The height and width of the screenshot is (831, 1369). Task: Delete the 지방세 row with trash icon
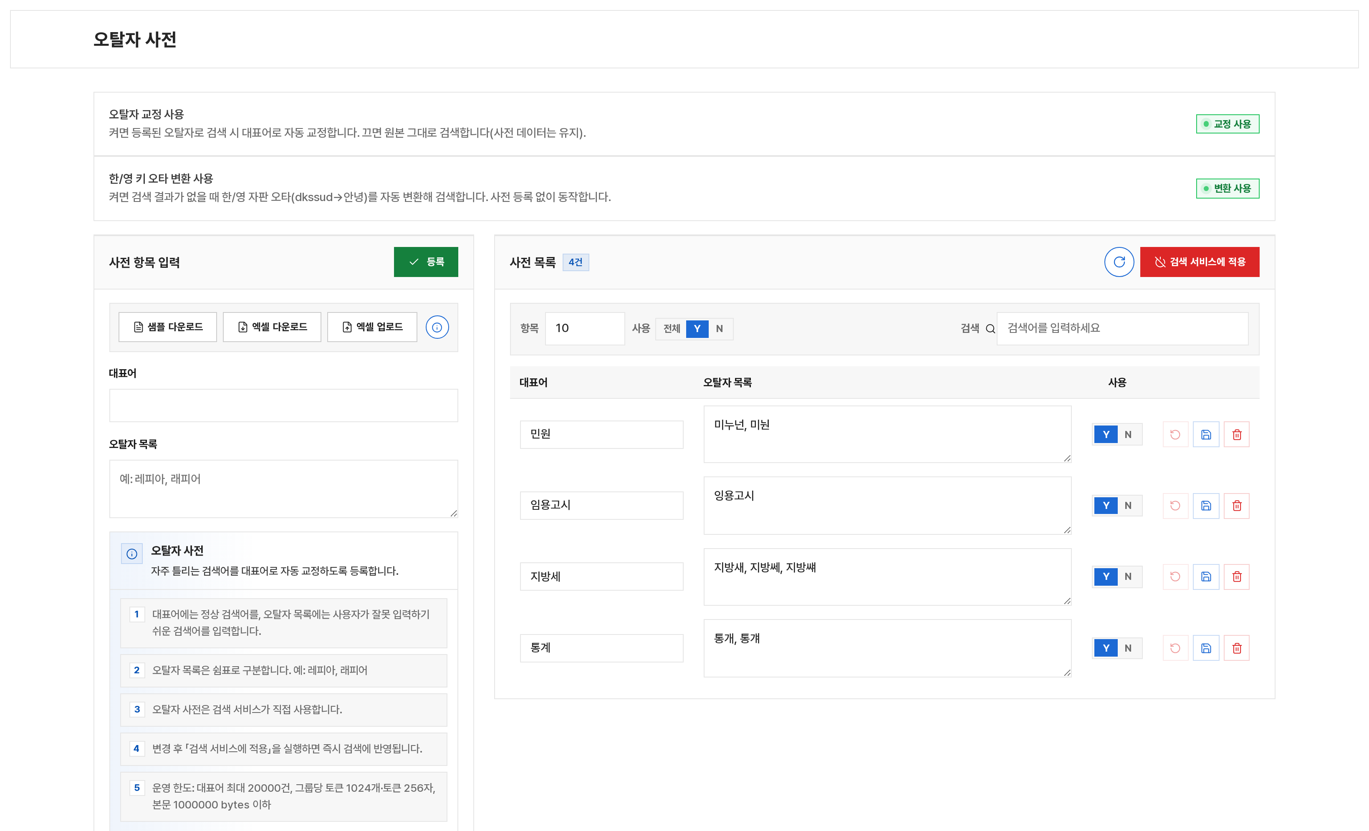point(1237,577)
